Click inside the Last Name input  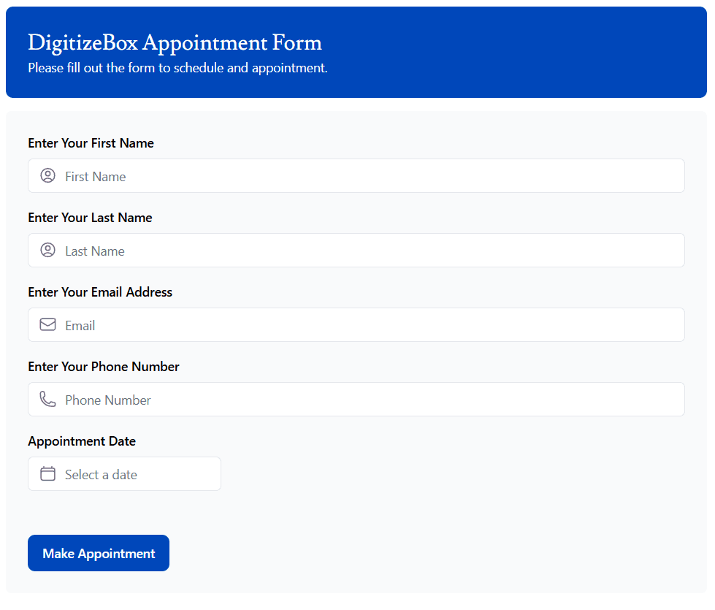click(x=292, y=250)
